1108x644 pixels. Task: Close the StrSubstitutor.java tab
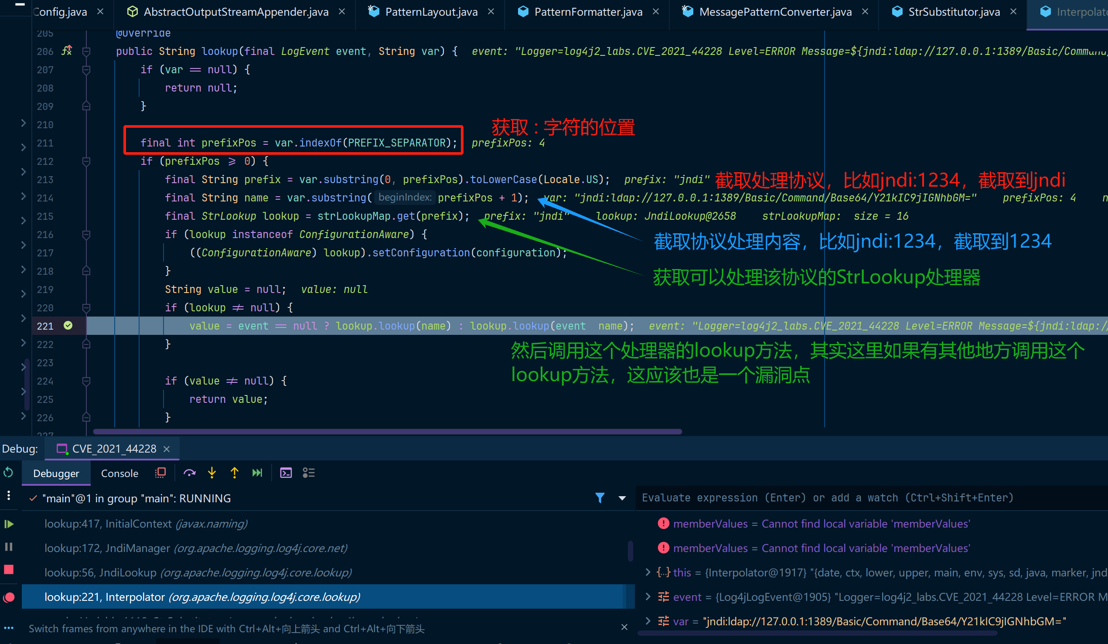point(1013,12)
